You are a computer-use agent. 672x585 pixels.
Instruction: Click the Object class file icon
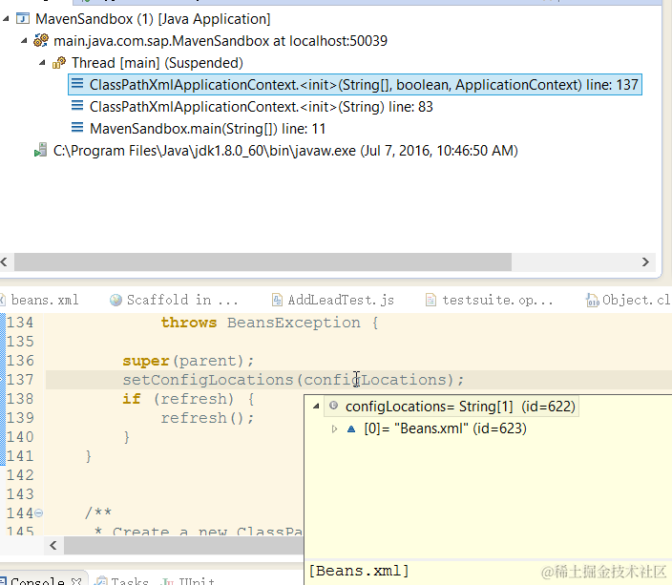coord(592,300)
